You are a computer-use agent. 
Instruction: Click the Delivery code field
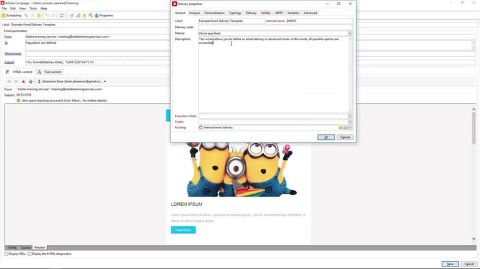coord(275,27)
